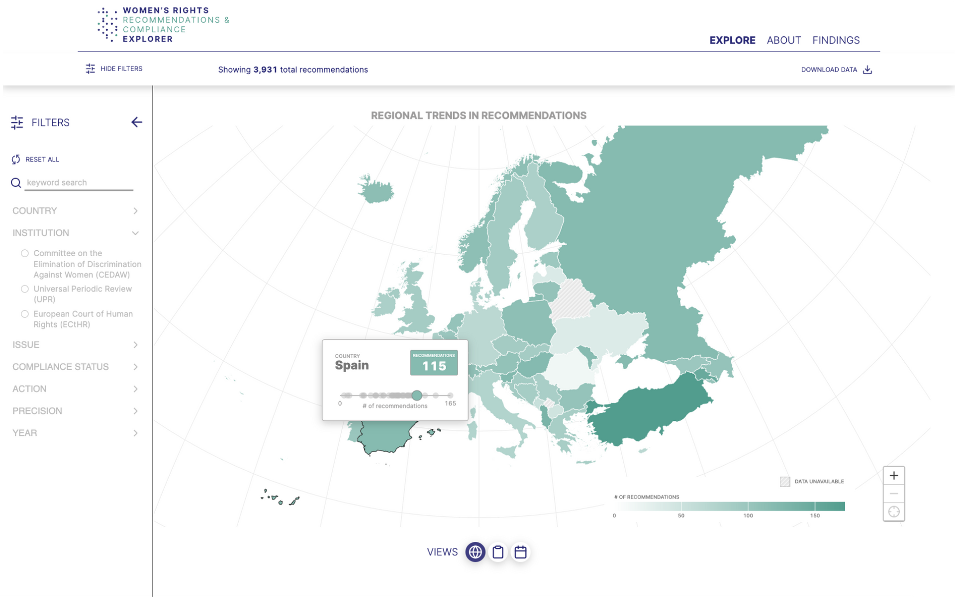Click the keyword search field
Screen dimensions: 955x597
79,183
